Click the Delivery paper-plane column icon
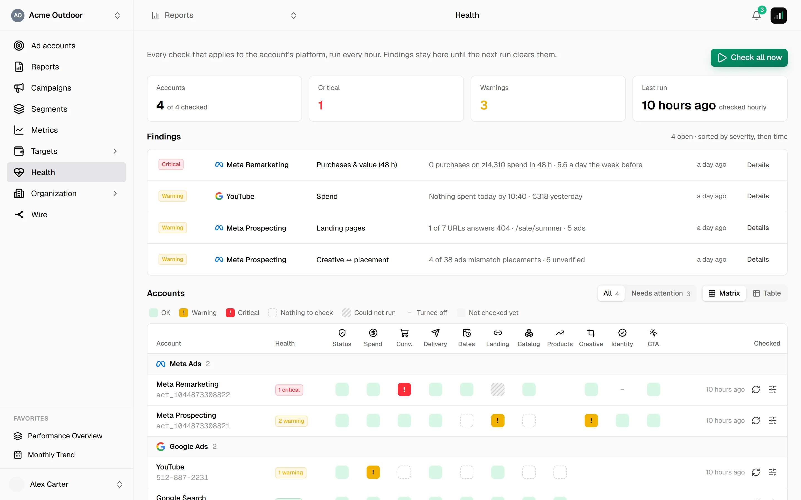Image resolution: width=801 pixels, height=500 pixels. pyautogui.click(x=435, y=333)
